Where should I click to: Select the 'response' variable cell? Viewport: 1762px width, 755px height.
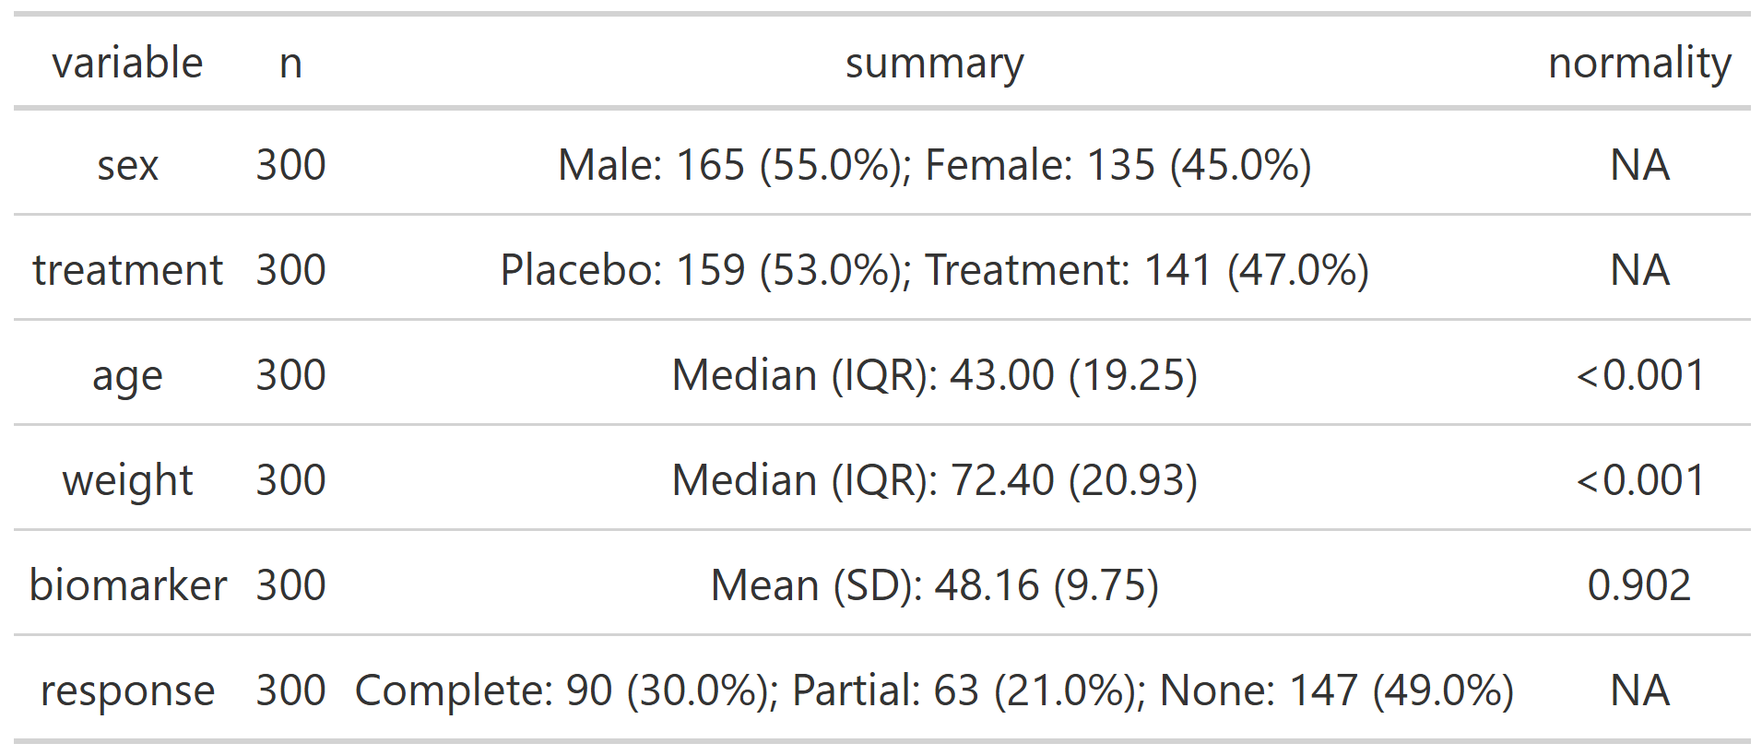click(127, 691)
